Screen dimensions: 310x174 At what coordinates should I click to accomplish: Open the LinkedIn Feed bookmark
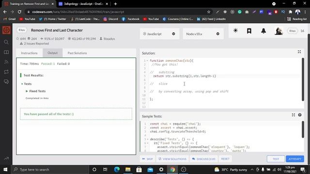click(211, 19)
